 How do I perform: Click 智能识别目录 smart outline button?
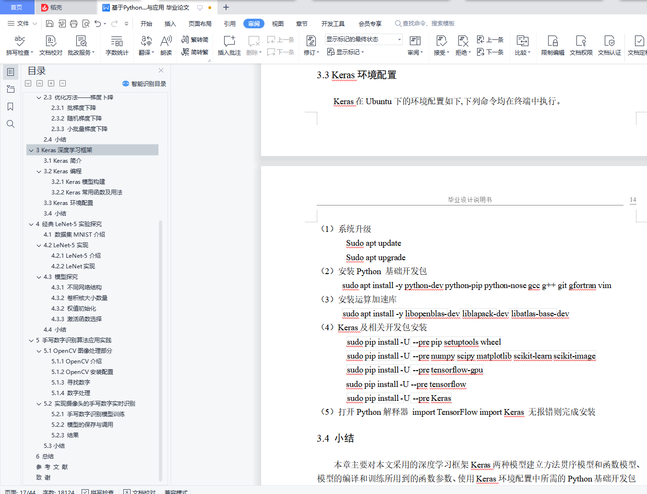(x=144, y=84)
